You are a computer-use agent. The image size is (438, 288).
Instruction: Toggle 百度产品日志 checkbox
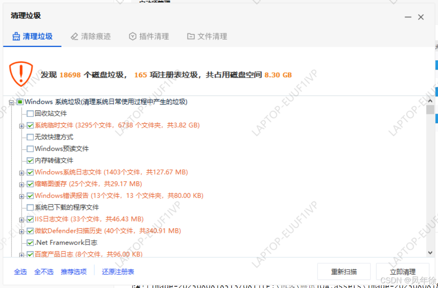[x=30, y=254]
